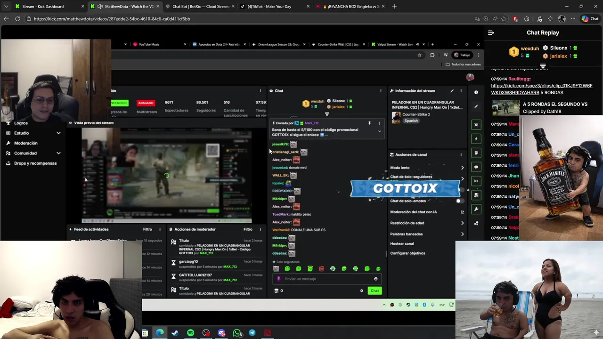The height and width of the screenshot is (339, 603).
Task: Open Microsoft Edge from the taskbar
Action: pos(160,333)
